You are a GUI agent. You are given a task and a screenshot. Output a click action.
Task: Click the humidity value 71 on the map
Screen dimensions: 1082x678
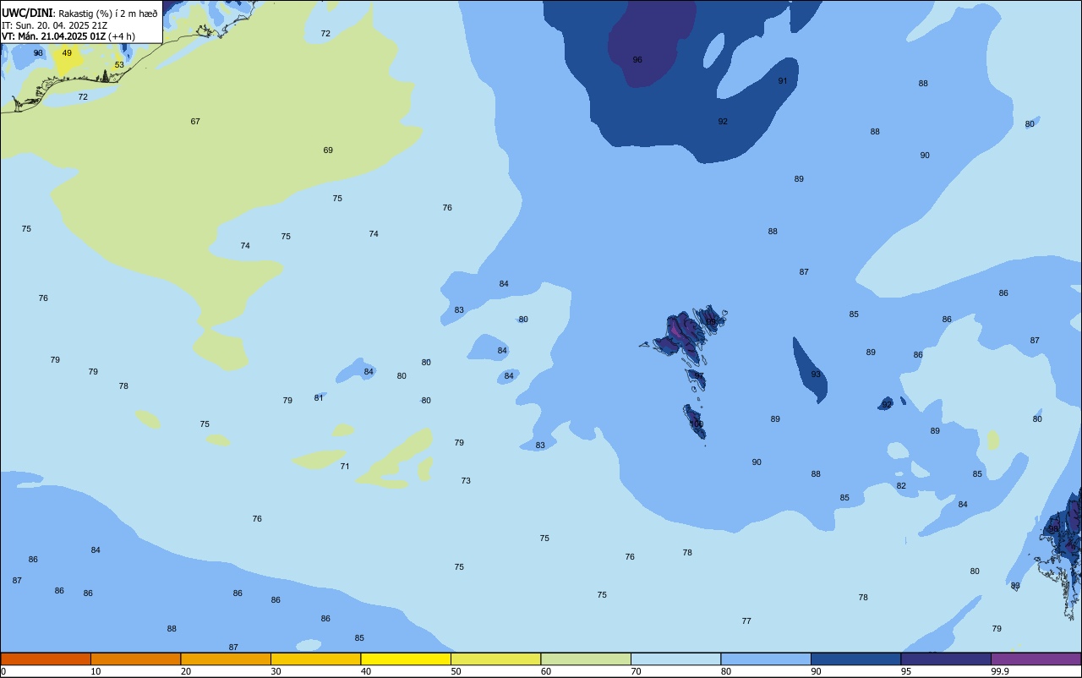(345, 467)
